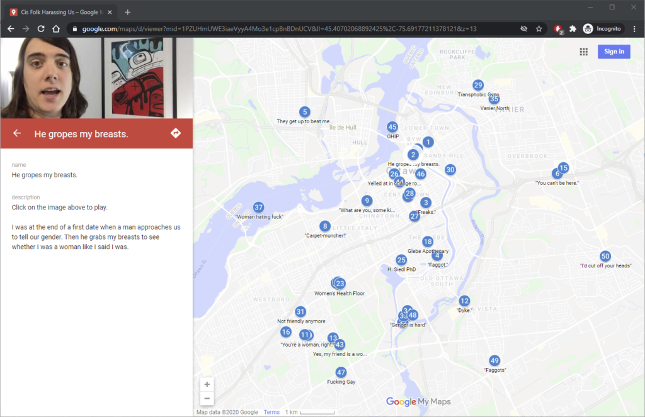The height and width of the screenshot is (417, 645).
Task: Click the 'Yelled at in change ro...' map label
Action: tap(394, 183)
